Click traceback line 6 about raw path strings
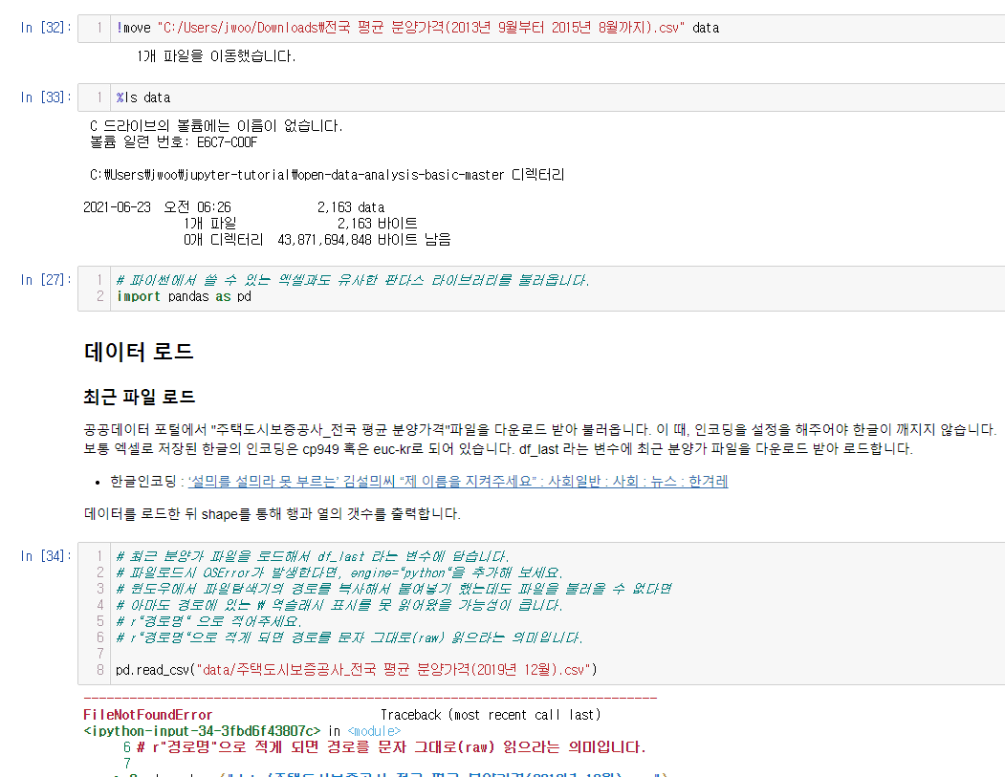 click(384, 747)
